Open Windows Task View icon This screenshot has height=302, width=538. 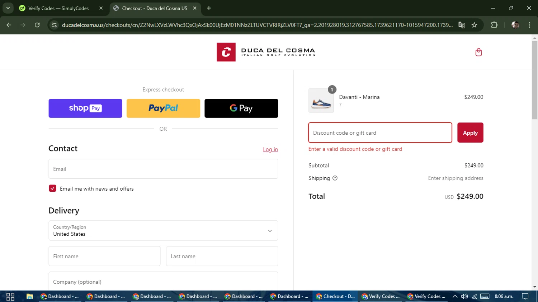tap(10, 297)
